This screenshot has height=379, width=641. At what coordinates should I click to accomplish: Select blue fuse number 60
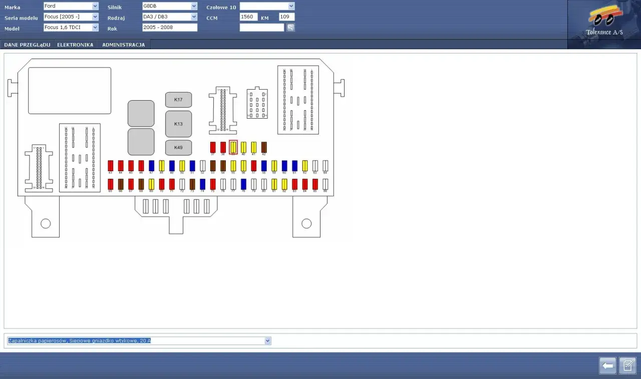pyautogui.click(x=284, y=166)
